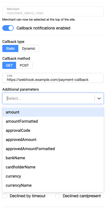Check the Declined by timeout checkbox

(x=5, y=196)
